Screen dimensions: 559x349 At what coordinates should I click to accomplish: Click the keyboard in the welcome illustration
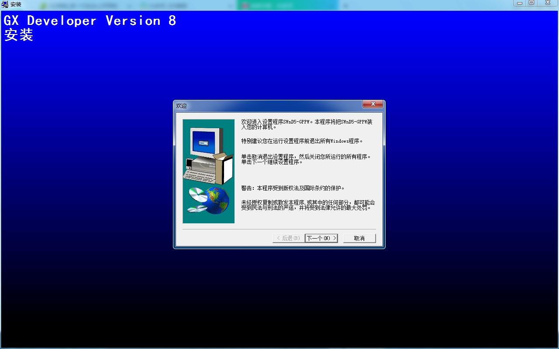199,176
